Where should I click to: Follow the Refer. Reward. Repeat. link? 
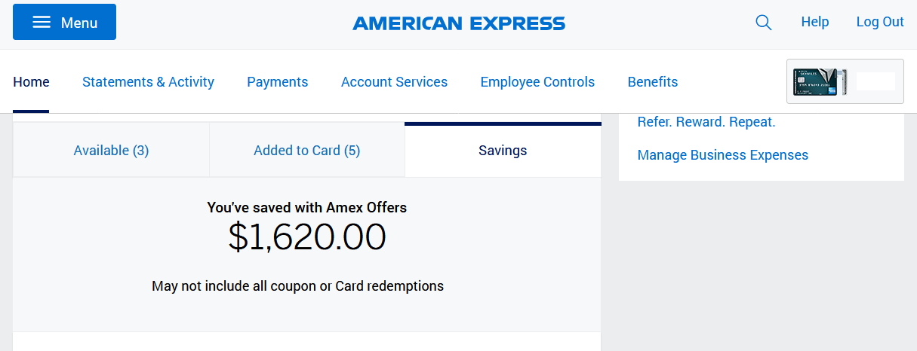tap(706, 121)
